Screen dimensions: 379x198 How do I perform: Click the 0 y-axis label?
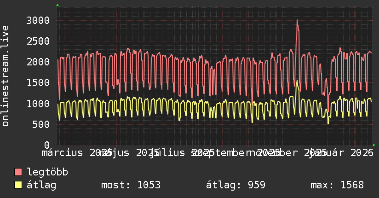47,145
